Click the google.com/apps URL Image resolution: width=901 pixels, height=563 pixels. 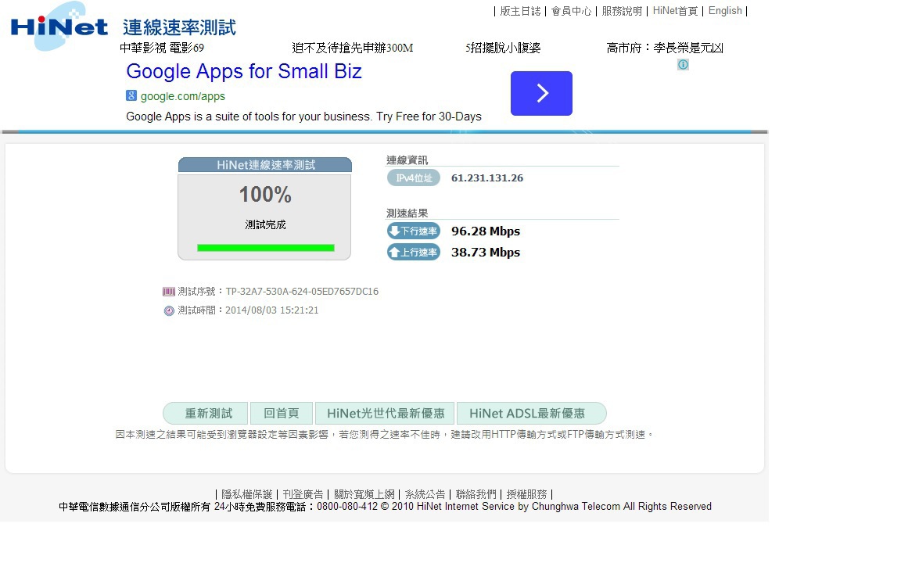(183, 96)
